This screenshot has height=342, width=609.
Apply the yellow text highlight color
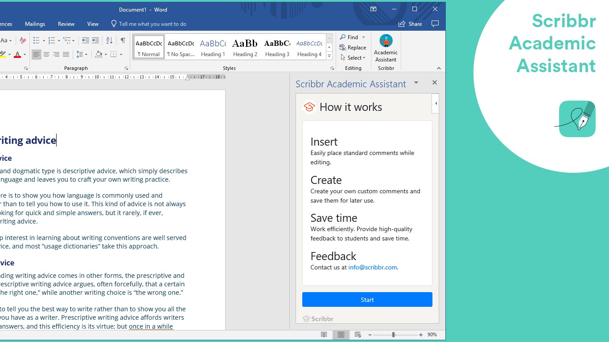(x=3, y=55)
